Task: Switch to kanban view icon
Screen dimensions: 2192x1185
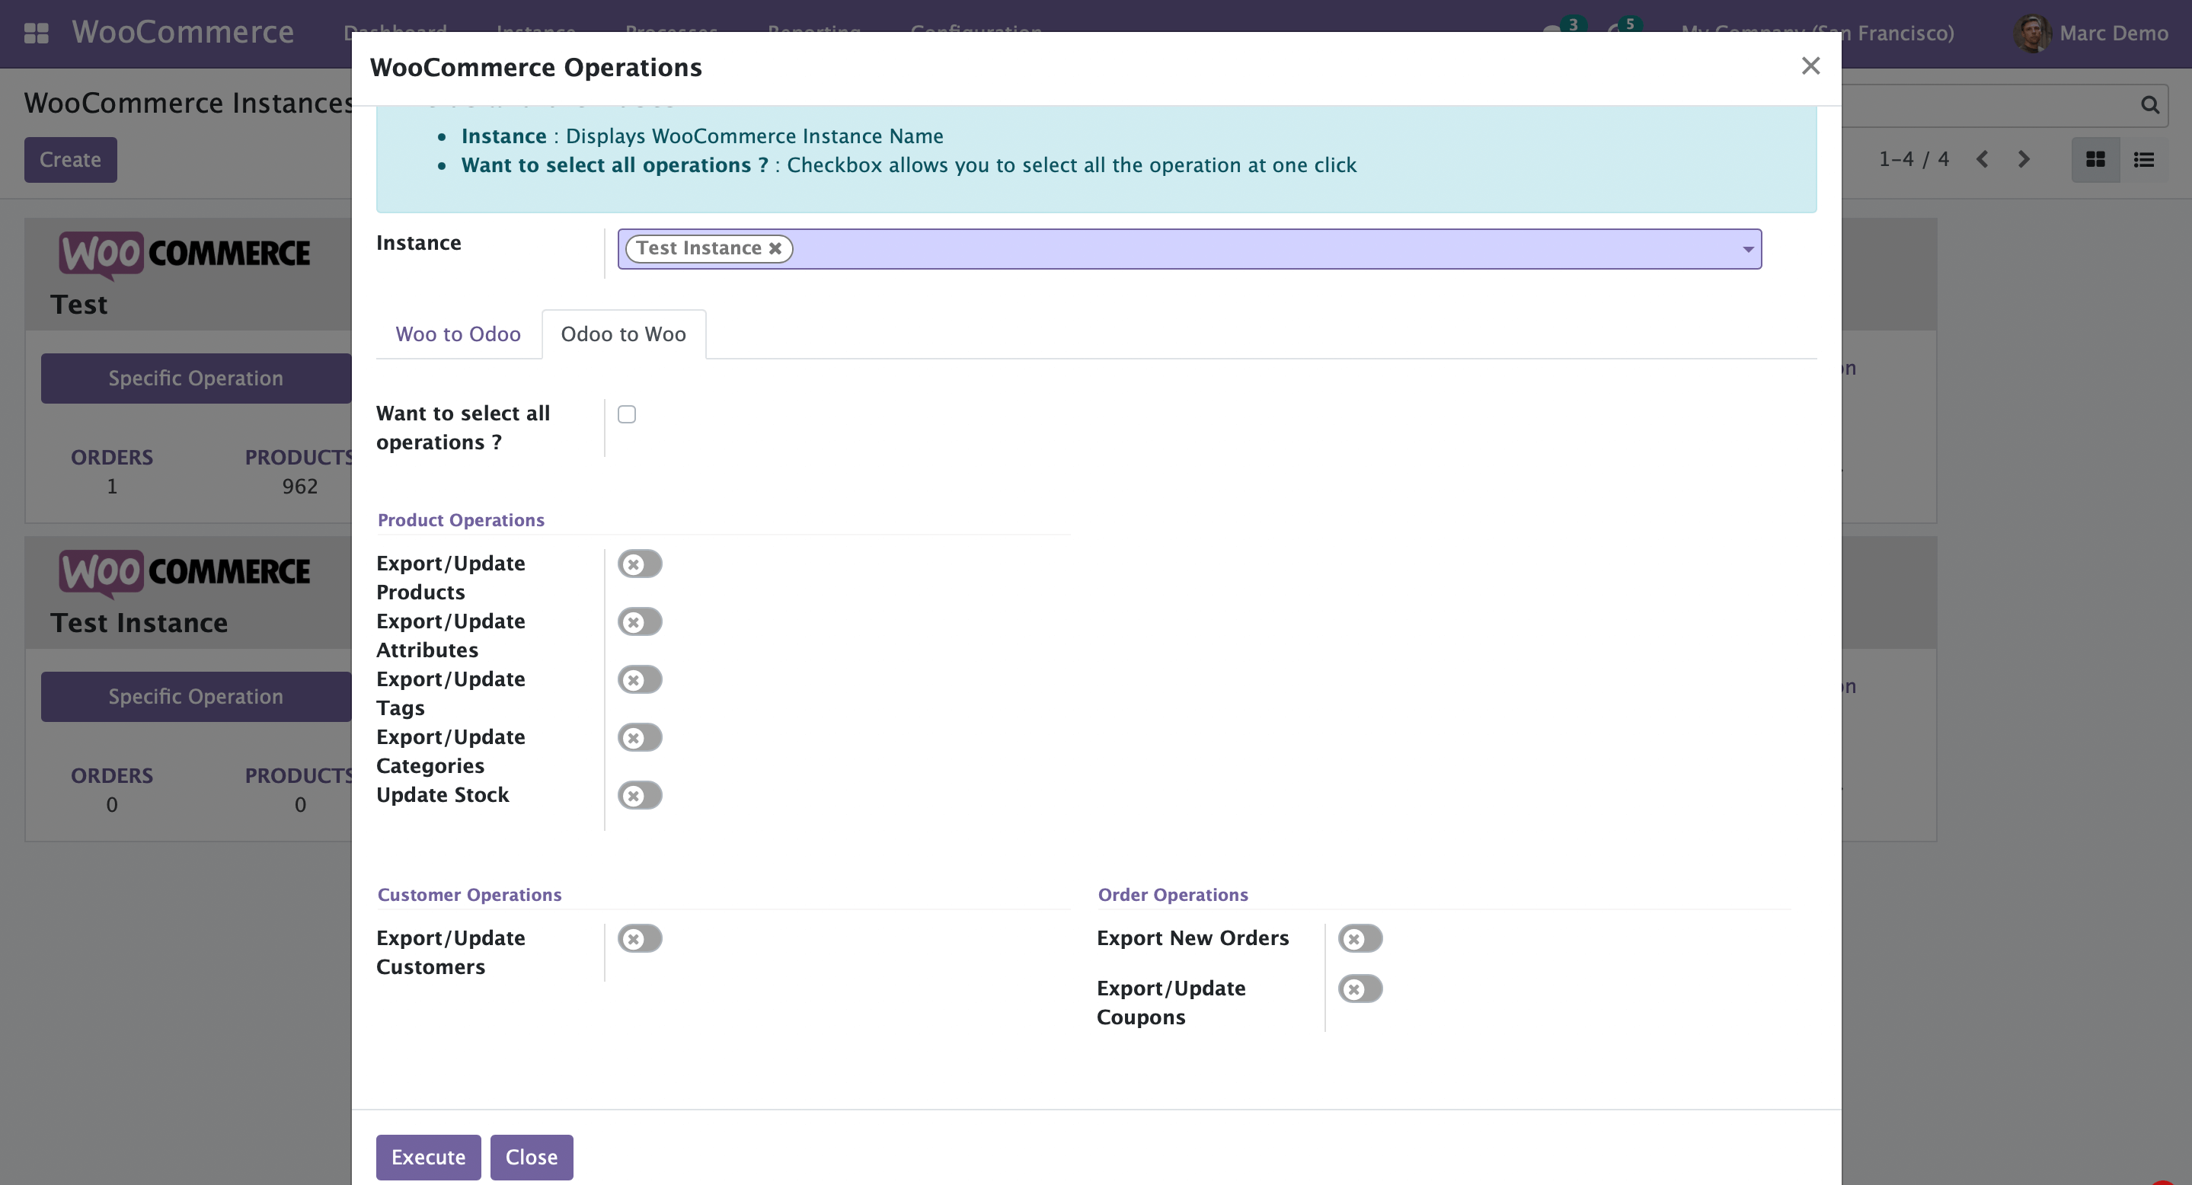Action: pos(2095,159)
